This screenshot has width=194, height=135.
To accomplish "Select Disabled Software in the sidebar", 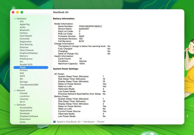I will pos(29,116).
